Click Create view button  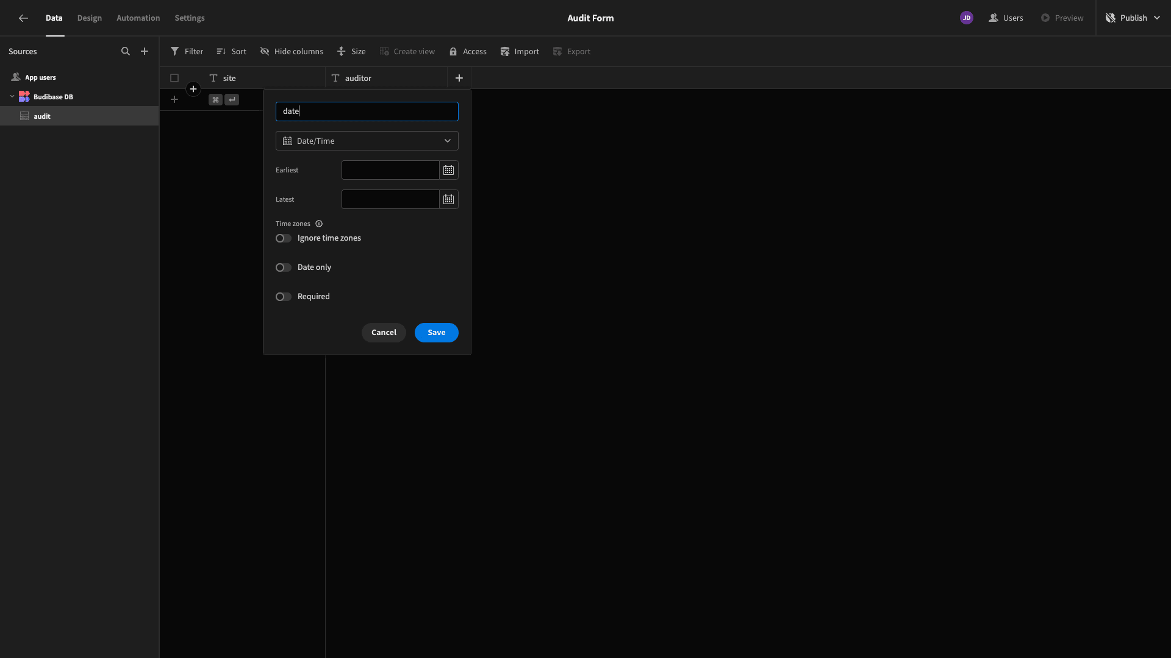pyautogui.click(x=407, y=51)
